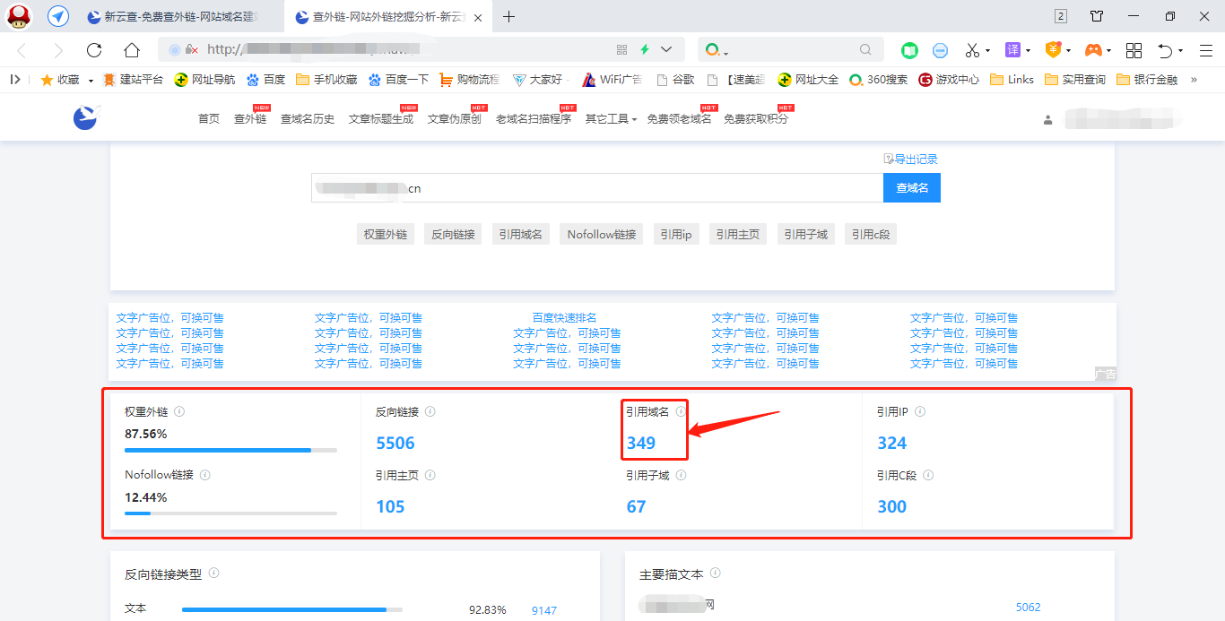Click the 导出记录 export link
1225x621 pixels.
[911, 159]
